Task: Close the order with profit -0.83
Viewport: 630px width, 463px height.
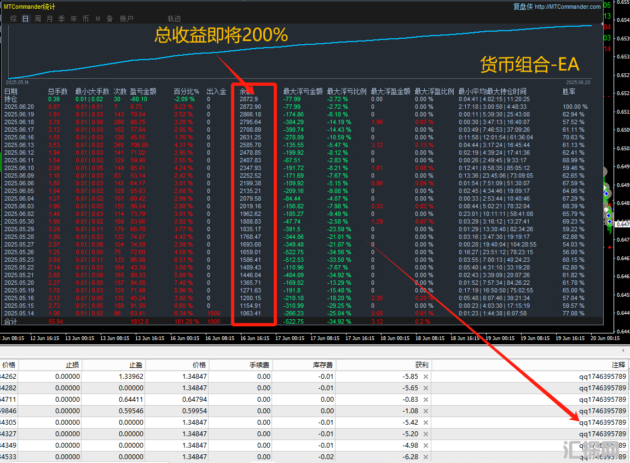Action: 425,400
